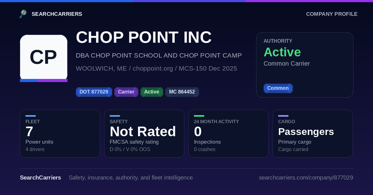Click the Primary cargo label
Screen dimensions: 373x195
295,142
